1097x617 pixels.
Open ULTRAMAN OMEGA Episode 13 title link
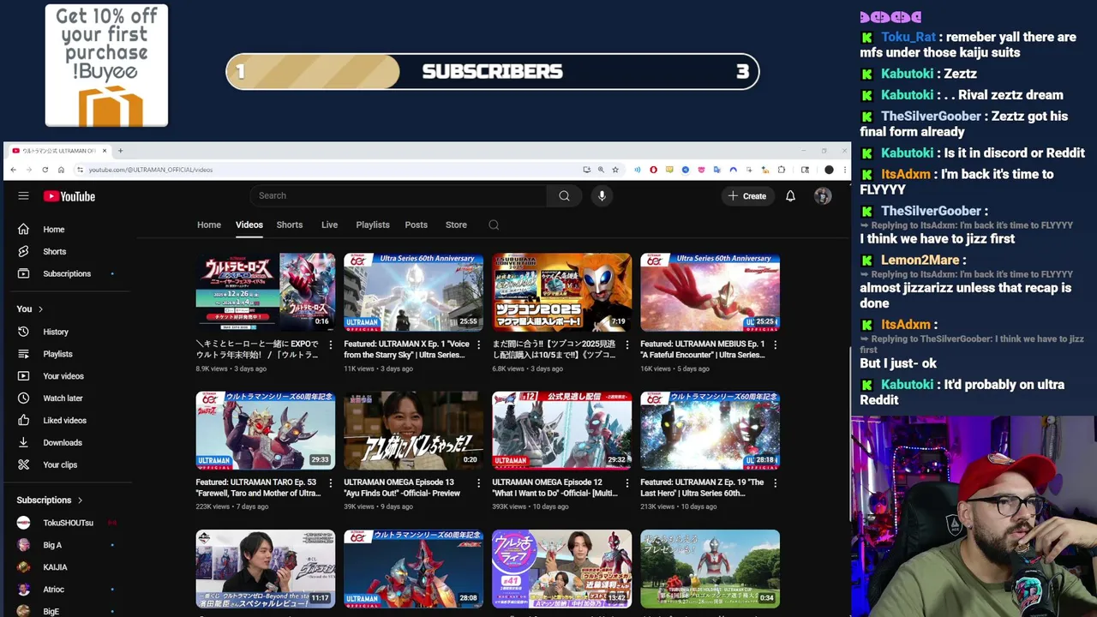click(x=404, y=488)
